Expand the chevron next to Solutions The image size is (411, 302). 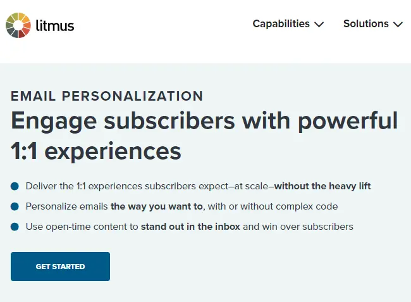(x=398, y=25)
